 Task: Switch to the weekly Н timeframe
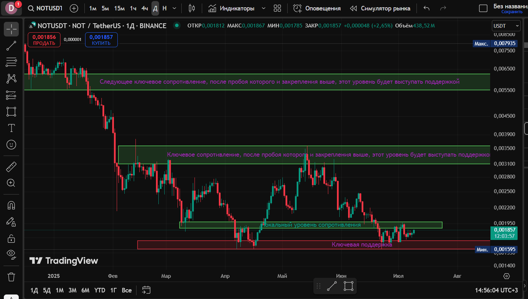pos(165,8)
